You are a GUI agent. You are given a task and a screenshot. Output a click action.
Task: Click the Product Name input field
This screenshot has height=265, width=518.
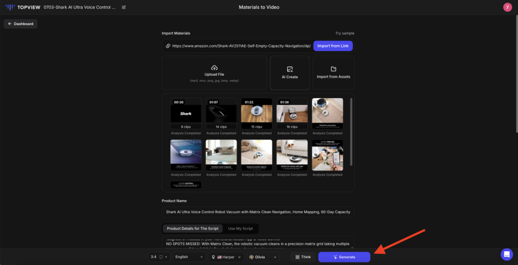pyautogui.click(x=258, y=212)
